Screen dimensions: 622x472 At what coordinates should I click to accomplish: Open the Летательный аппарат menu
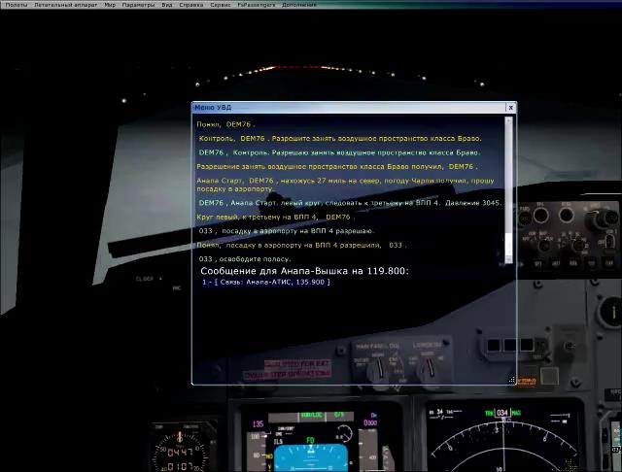(65, 5)
